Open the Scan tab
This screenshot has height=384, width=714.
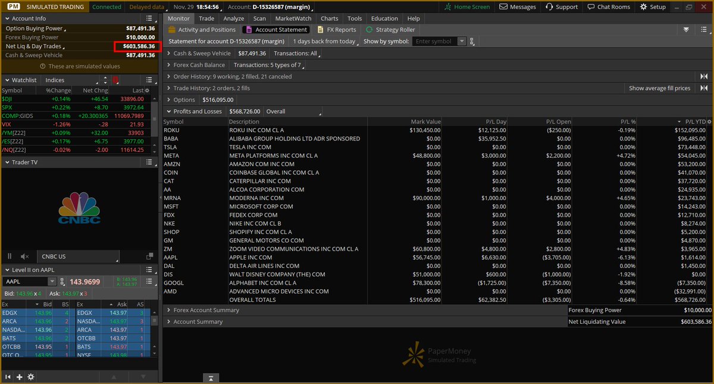tap(259, 18)
